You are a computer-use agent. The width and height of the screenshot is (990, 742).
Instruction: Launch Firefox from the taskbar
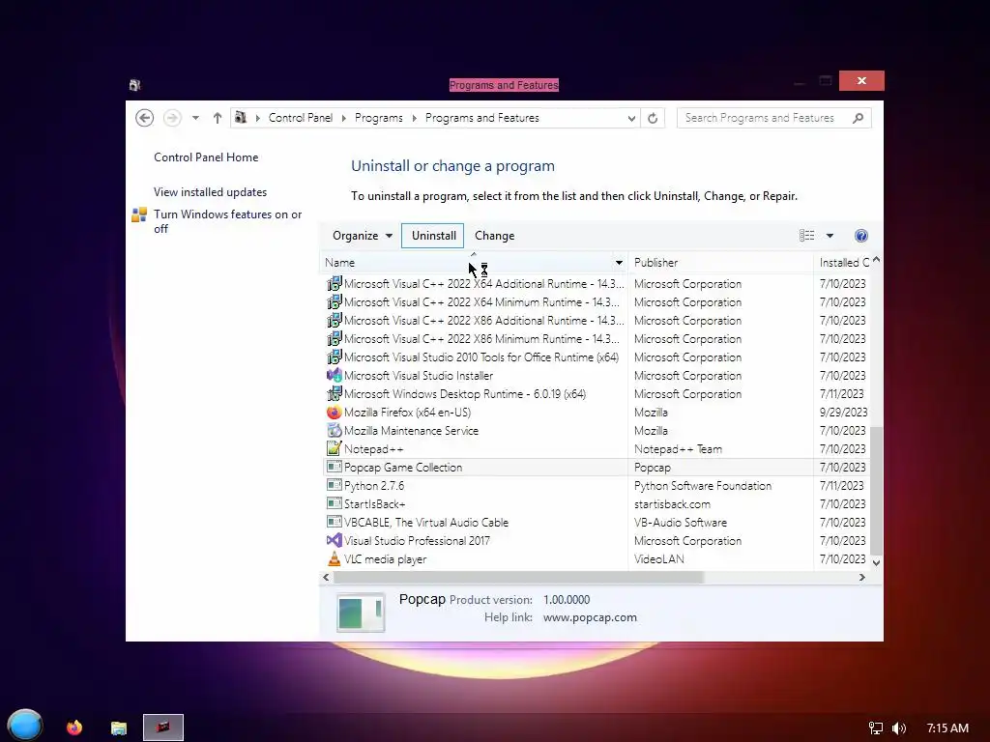(x=74, y=728)
